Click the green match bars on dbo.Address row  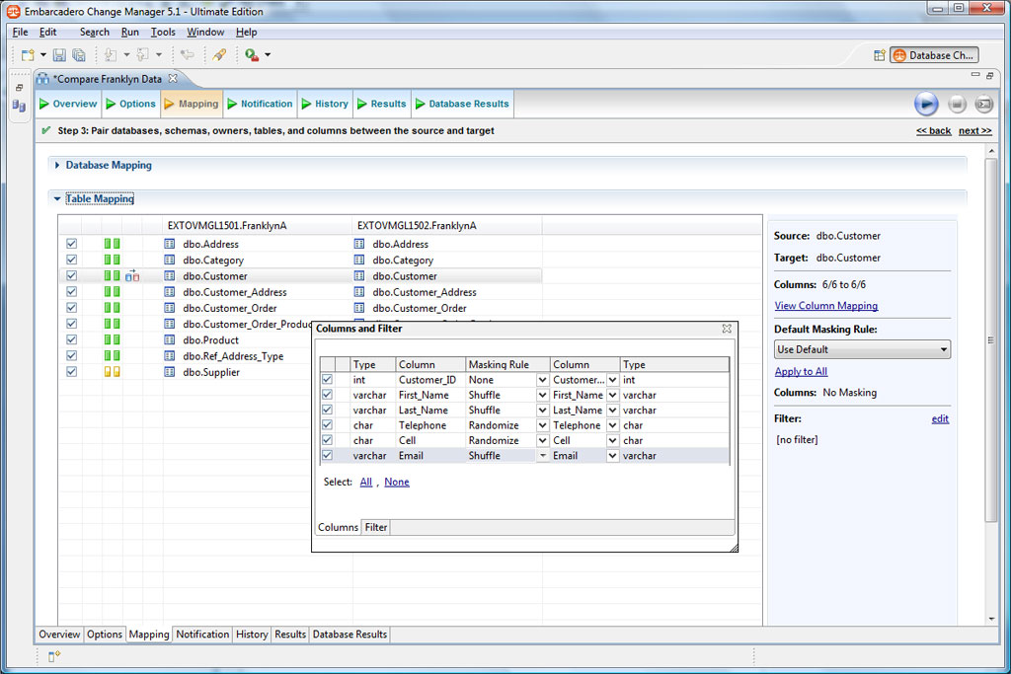pyautogui.click(x=113, y=244)
